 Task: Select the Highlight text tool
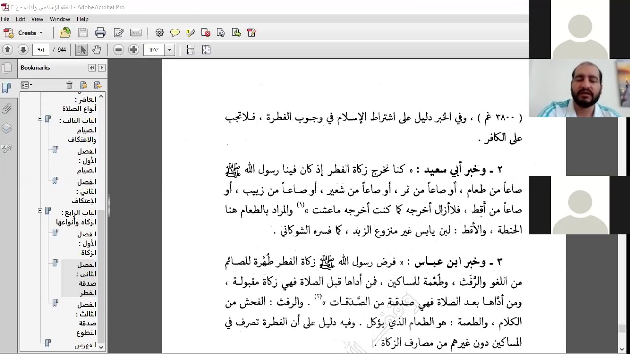point(190,33)
